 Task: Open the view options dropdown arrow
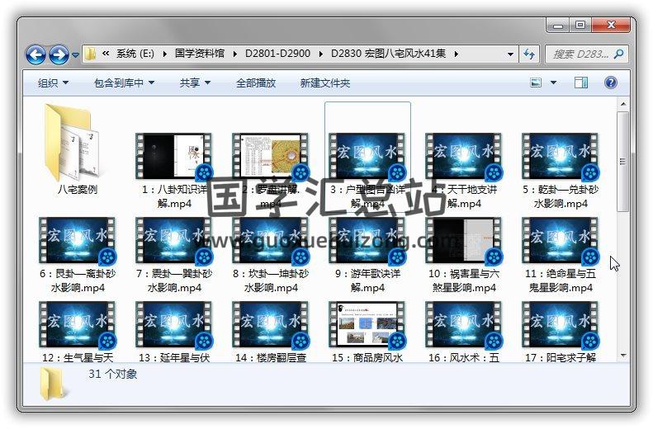tap(553, 82)
